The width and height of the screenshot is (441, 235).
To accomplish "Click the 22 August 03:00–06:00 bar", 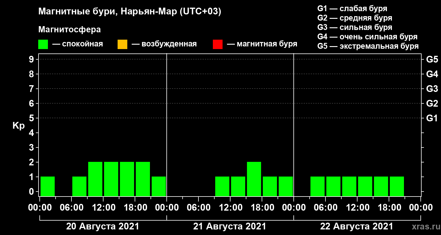I will click(318, 186).
